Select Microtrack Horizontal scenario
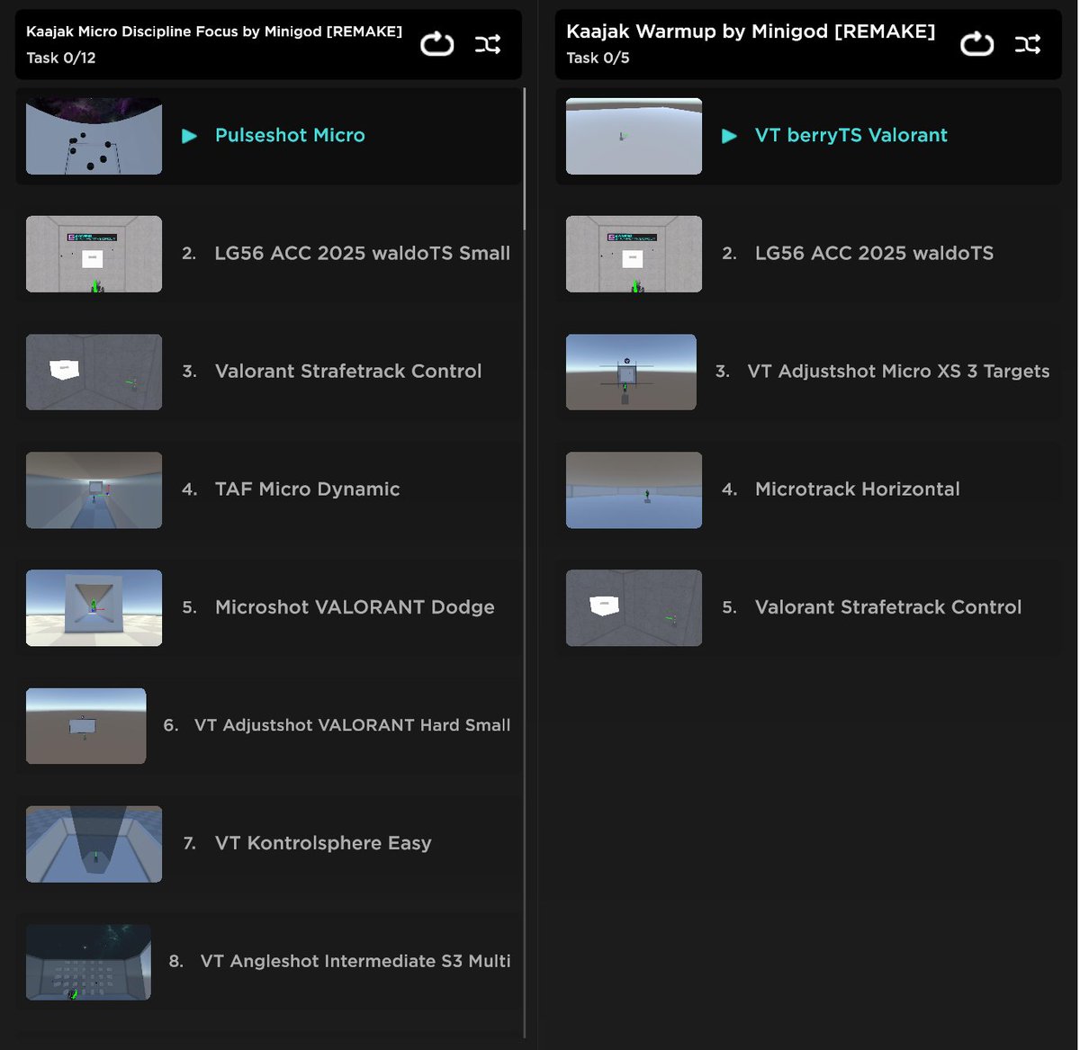Image resolution: width=1080 pixels, height=1050 pixels. (x=857, y=489)
